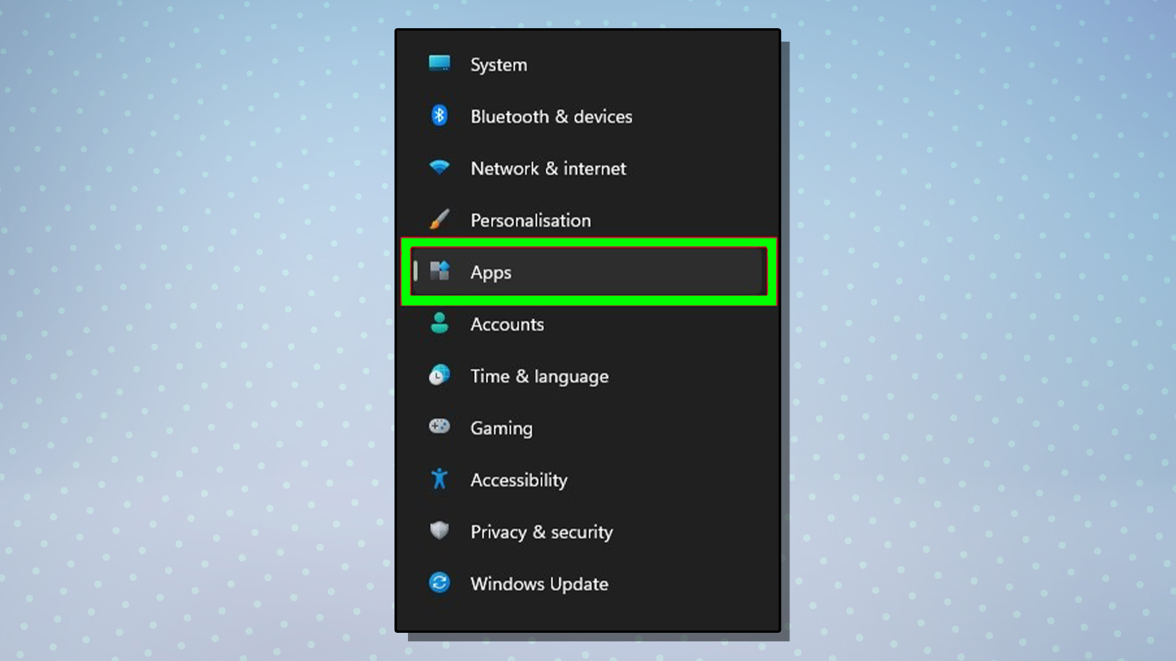This screenshot has height=661, width=1176.
Task: Toggle the Accessibility settings option
Action: (518, 479)
